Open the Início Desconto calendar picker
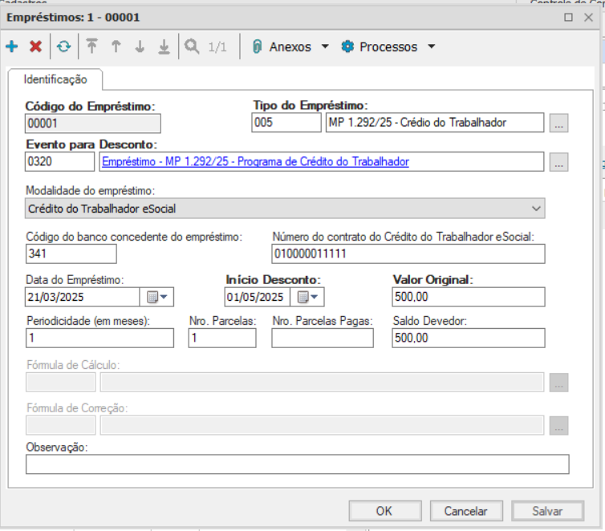605x531 pixels. 307,297
